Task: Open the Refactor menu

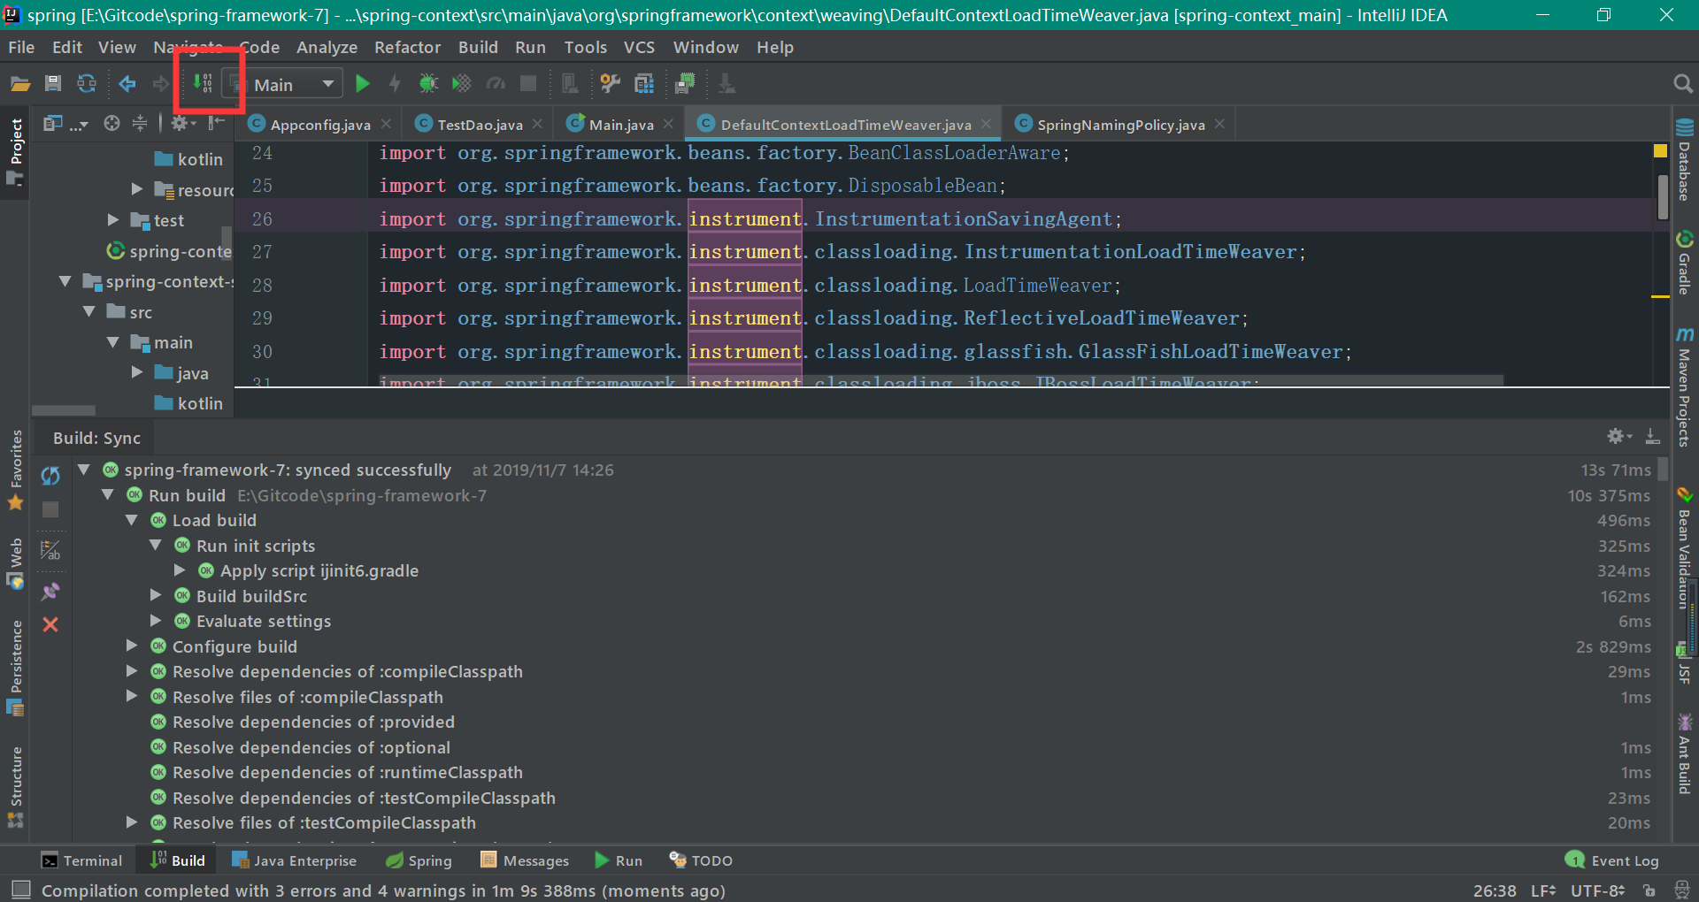Action: click(407, 47)
